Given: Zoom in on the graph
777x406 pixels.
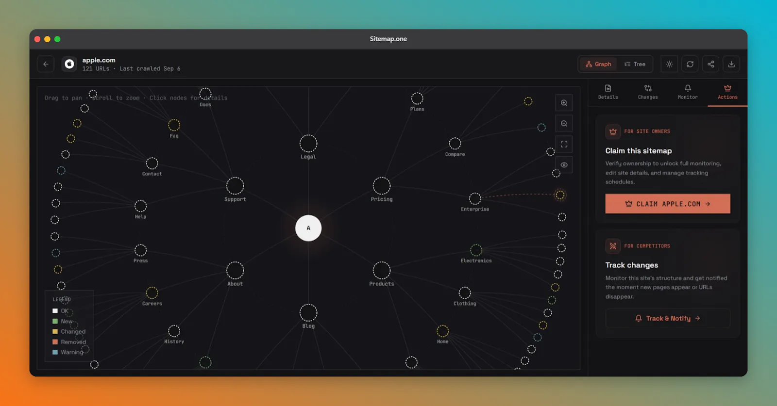Looking at the screenshot, I should [564, 103].
